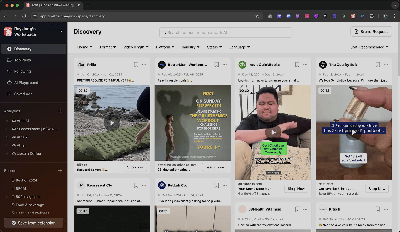Open Ray Jang's Workspace switcher
Screen dimensions: 400x232
pyautogui.click(x=34, y=32)
